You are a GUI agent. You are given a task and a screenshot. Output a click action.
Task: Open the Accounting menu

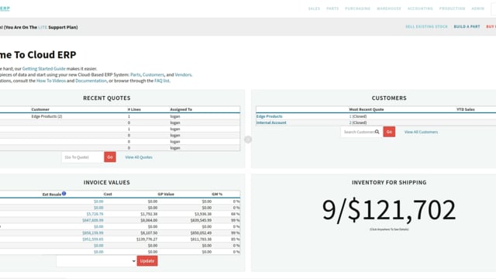point(420,9)
